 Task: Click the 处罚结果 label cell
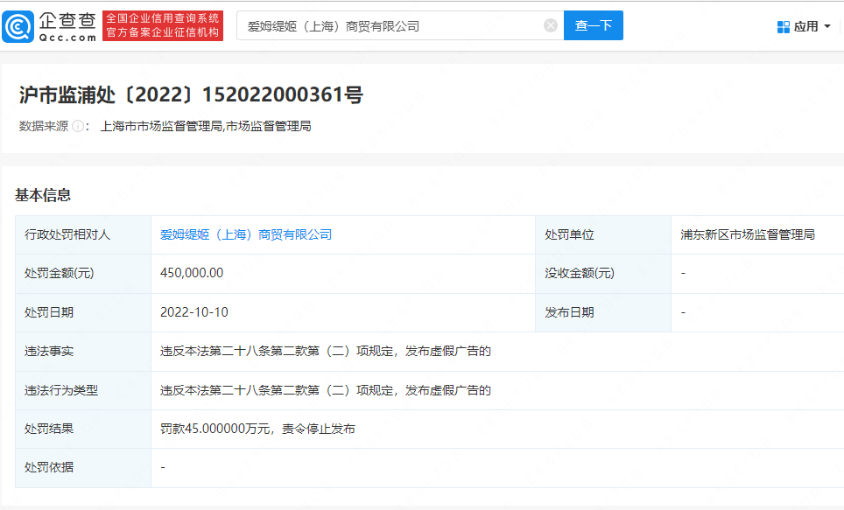point(83,430)
